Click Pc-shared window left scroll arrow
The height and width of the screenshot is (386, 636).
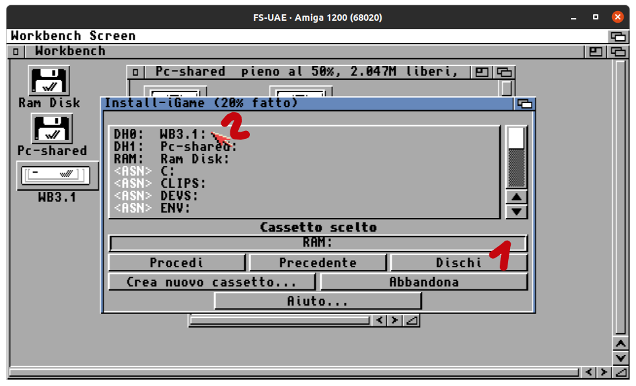379,320
